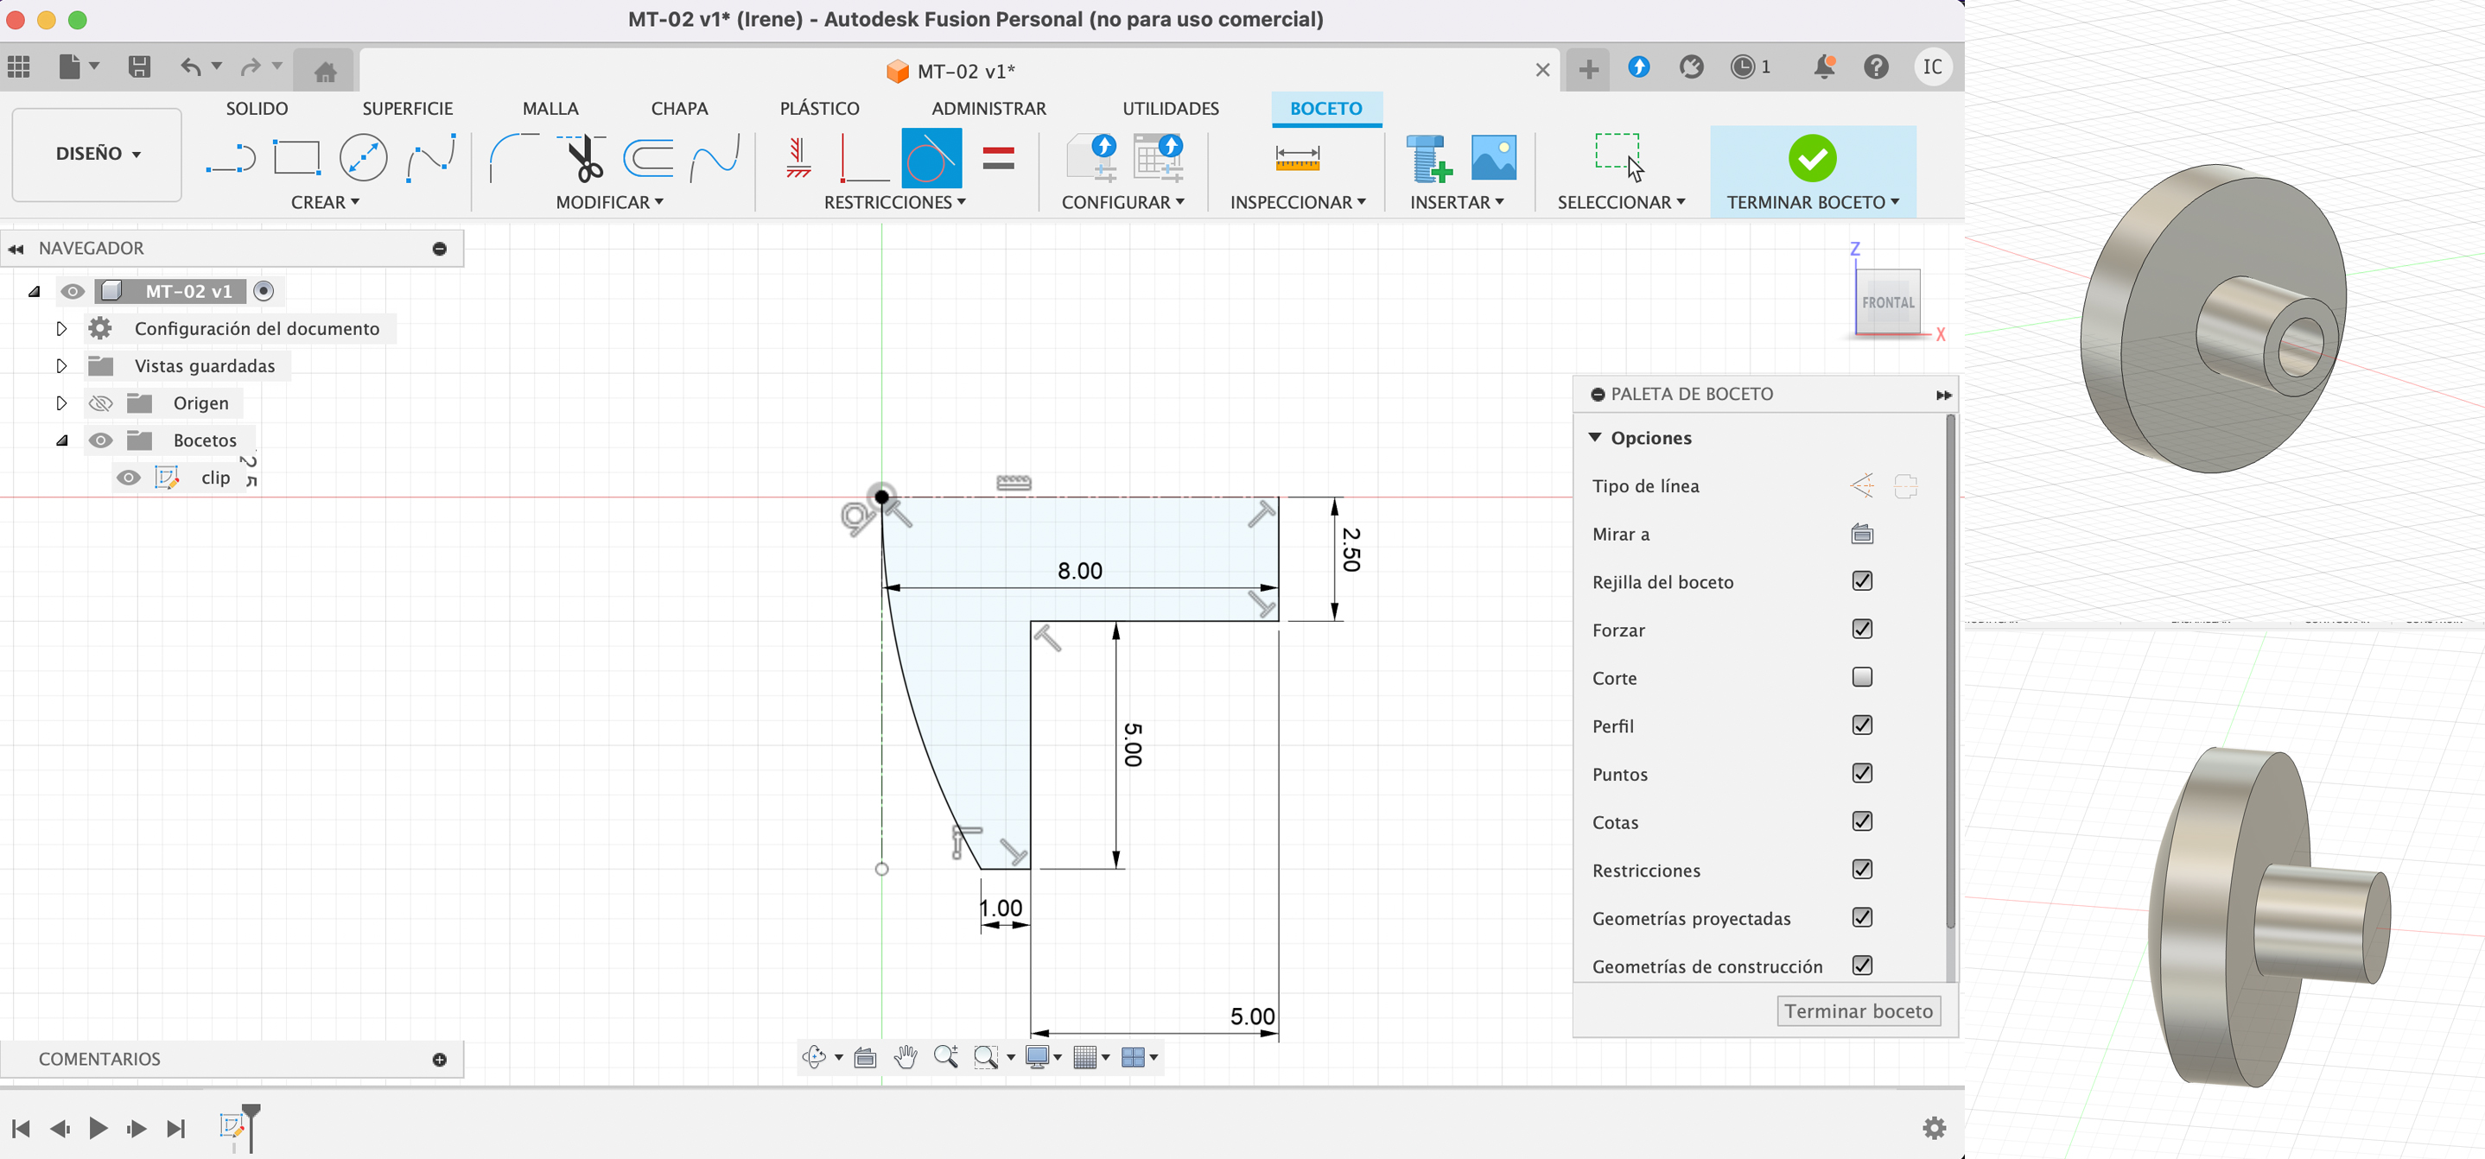
Task: Select the Rectangle sketch tool
Action: point(296,157)
